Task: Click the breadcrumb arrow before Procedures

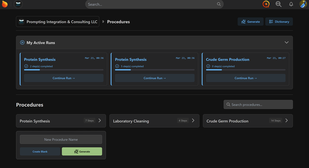Action: (103, 21)
